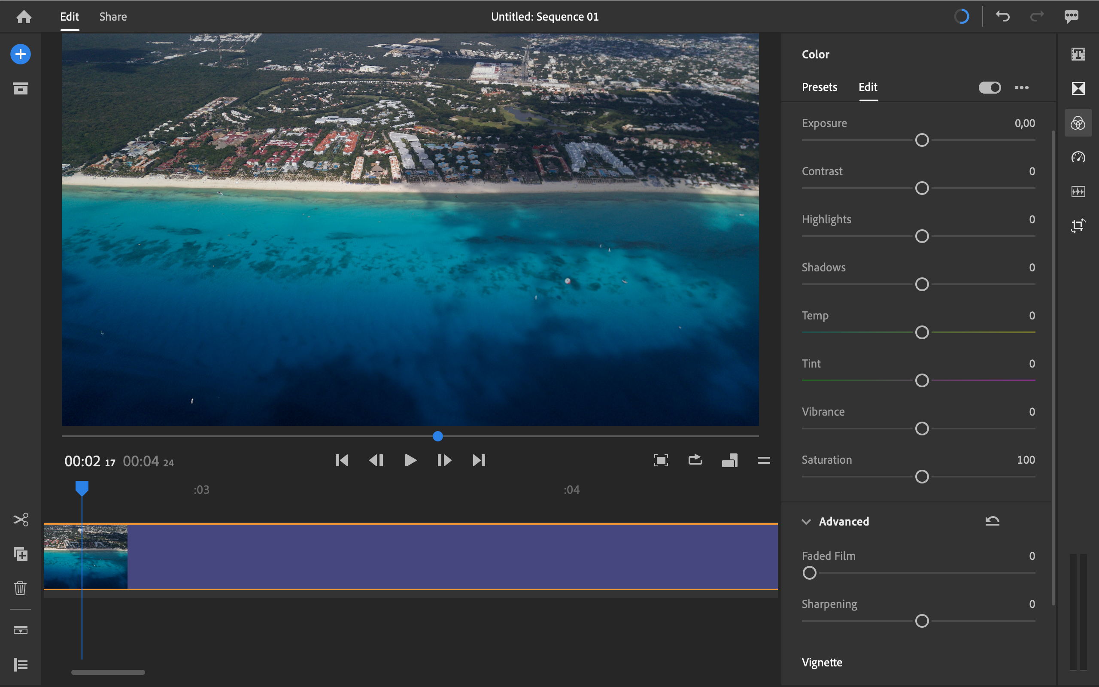Click the Undo arrow button
The width and height of the screenshot is (1099, 687).
coord(1003,17)
